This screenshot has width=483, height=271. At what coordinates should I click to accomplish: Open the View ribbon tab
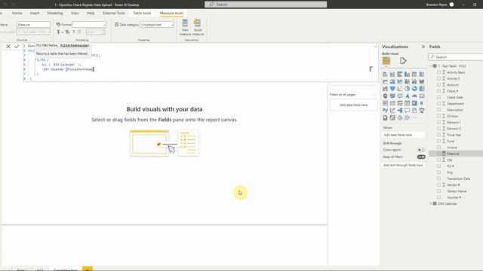pos(75,14)
